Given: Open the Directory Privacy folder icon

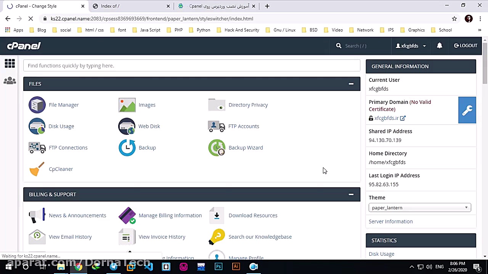Looking at the screenshot, I should [x=217, y=105].
